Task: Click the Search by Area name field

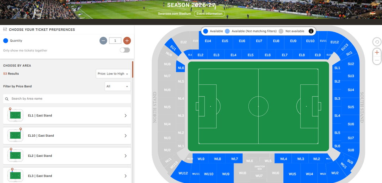Action: (x=70, y=99)
